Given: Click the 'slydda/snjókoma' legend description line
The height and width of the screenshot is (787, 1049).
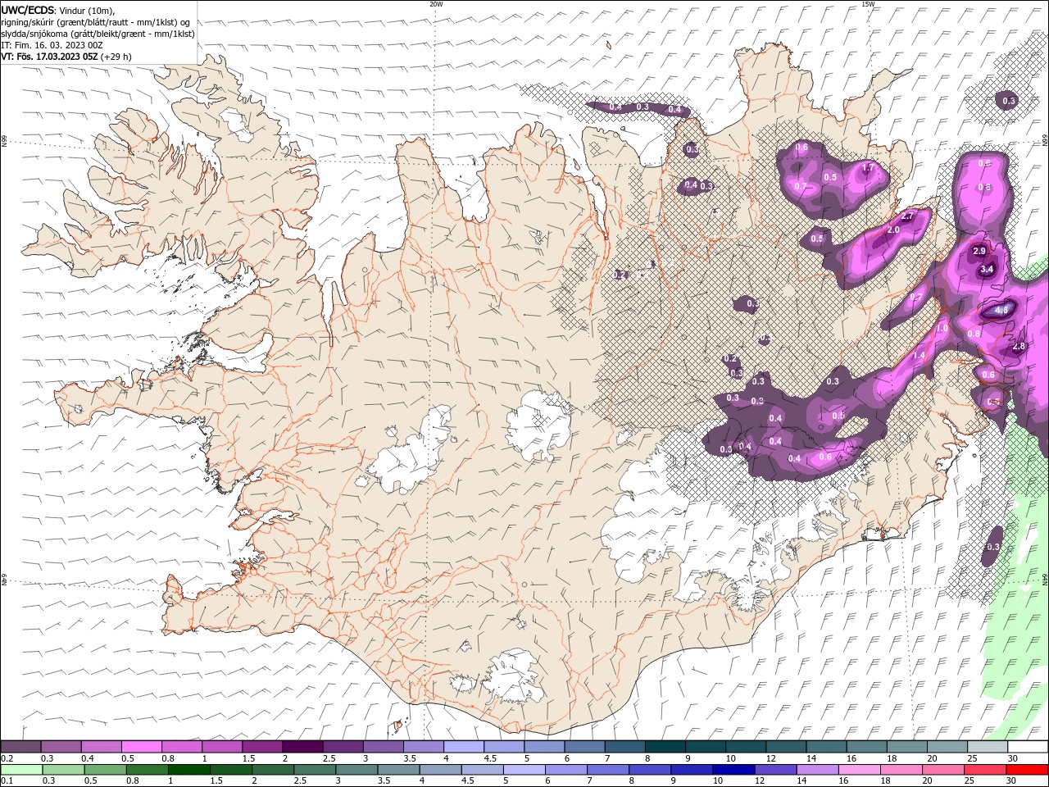Looking at the screenshot, I should 98,34.
